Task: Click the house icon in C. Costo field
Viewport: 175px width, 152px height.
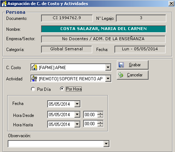Action: click(x=34, y=67)
